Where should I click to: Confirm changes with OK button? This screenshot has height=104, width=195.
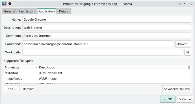tap(168, 99)
